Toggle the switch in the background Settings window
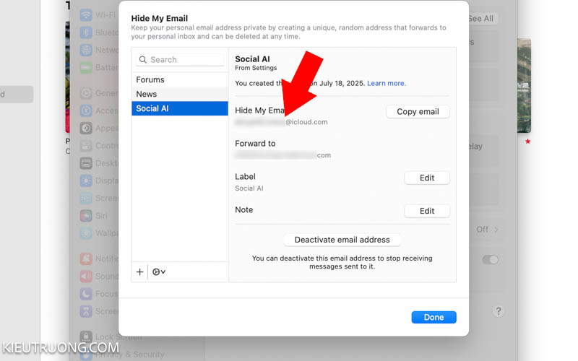Image resolution: width=578 pixels, height=361 pixels. tap(491, 260)
